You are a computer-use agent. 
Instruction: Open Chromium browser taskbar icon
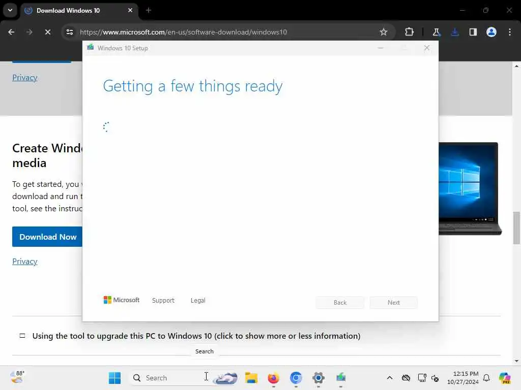point(296,378)
